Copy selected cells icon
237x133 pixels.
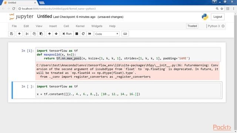pos(34,34)
